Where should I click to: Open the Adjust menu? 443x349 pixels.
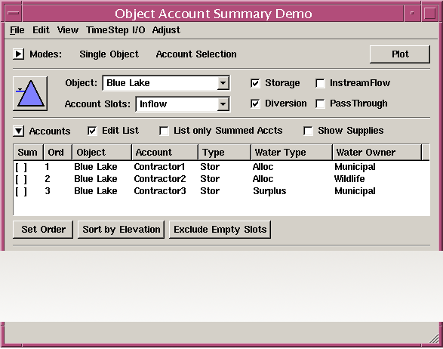(x=166, y=30)
